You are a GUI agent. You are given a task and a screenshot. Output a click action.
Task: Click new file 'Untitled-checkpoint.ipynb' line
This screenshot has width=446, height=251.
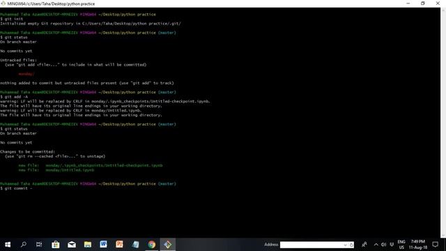coord(91,165)
